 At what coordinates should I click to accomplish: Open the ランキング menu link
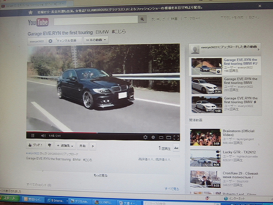158,18
